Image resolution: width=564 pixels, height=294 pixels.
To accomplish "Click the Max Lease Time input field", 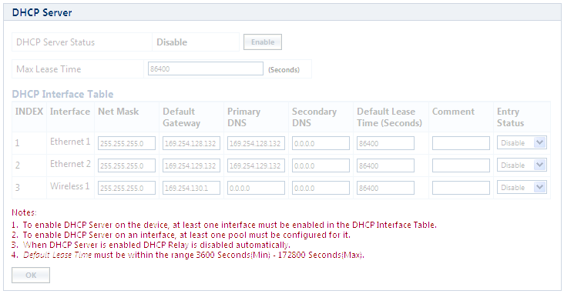I will [206, 68].
